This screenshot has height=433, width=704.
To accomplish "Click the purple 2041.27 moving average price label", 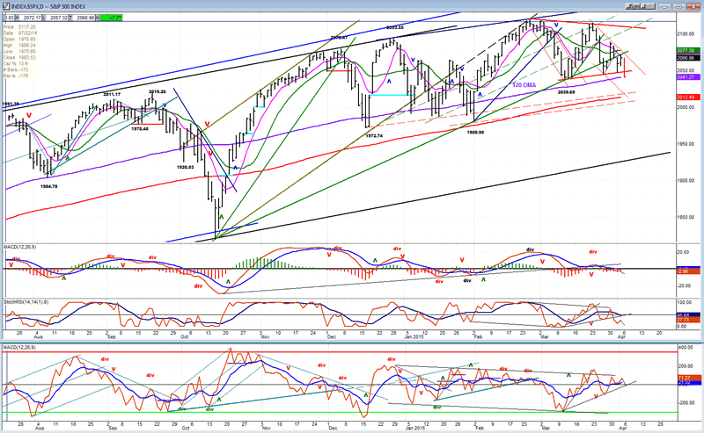I will click(x=687, y=77).
